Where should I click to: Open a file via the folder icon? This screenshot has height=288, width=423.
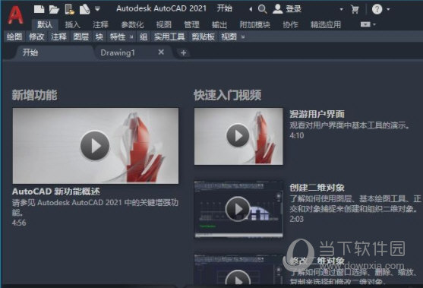click(x=54, y=10)
